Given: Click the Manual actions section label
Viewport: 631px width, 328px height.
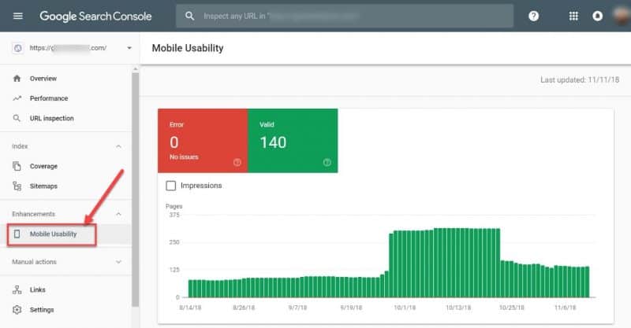Looking at the screenshot, I should [34, 262].
